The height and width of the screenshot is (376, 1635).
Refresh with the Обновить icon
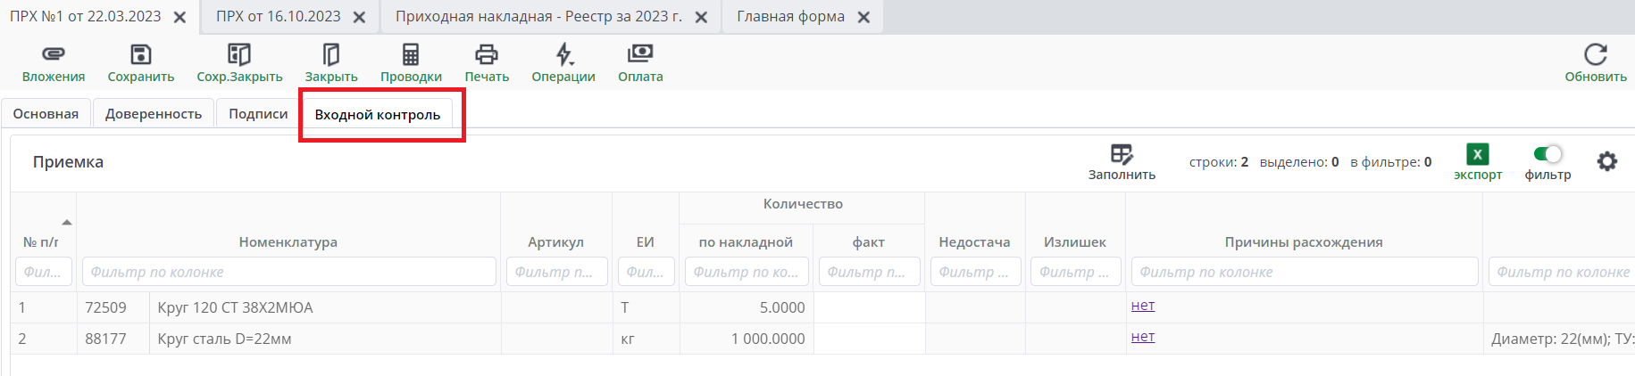pyautogui.click(x=1595, y=55)
